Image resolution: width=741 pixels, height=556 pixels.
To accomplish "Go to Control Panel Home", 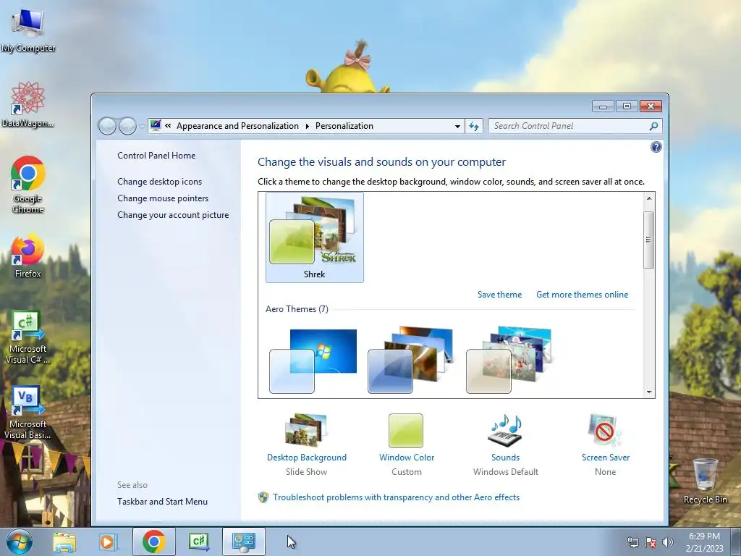I will (156, 156).
